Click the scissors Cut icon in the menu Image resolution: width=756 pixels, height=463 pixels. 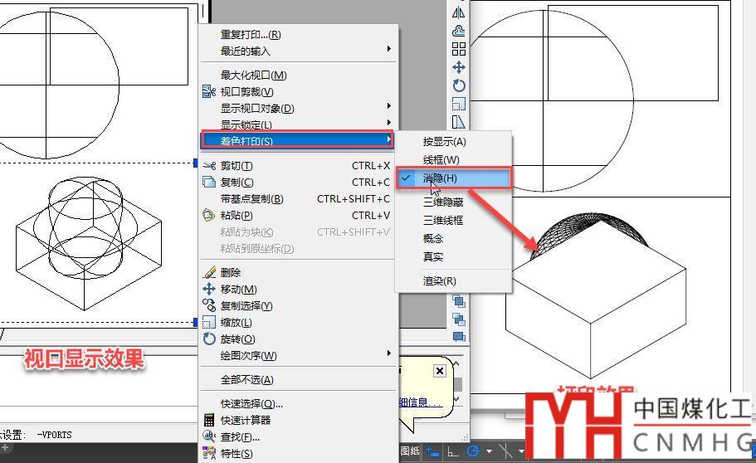coord(209,166)
